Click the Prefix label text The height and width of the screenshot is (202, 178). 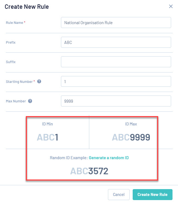pos(10,43)
